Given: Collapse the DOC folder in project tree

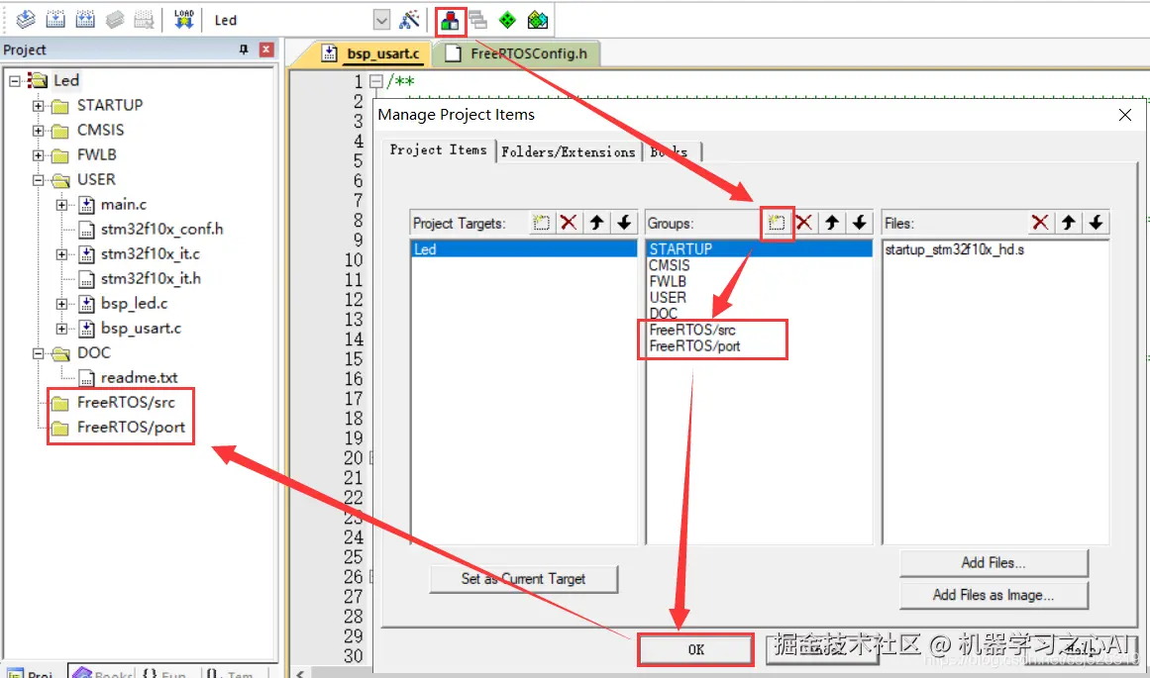Looking at the screenshot, I should [x=39, y=353].
